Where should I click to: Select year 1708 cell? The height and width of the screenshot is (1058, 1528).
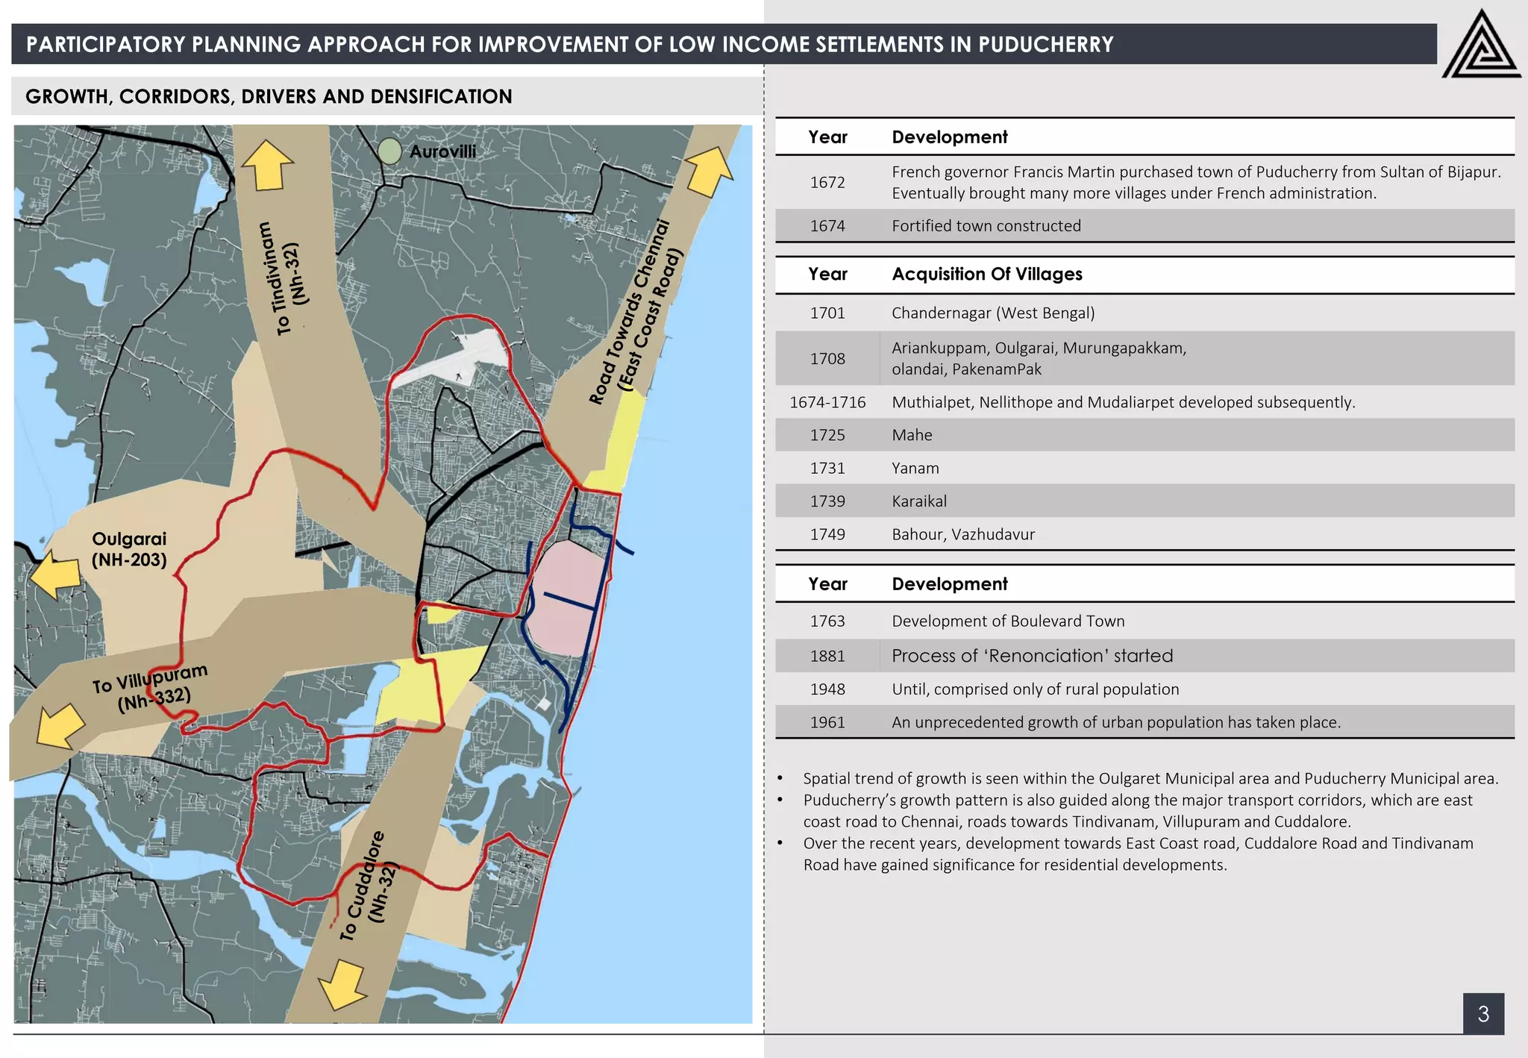click(827, 359)
